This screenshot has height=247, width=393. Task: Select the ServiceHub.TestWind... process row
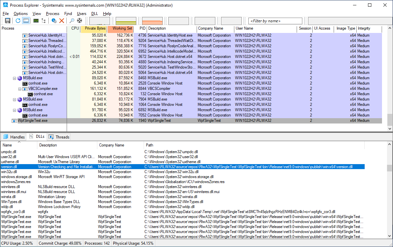(x=191, y=67)
